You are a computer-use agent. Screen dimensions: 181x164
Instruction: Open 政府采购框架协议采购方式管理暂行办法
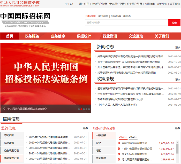point(120,99)
